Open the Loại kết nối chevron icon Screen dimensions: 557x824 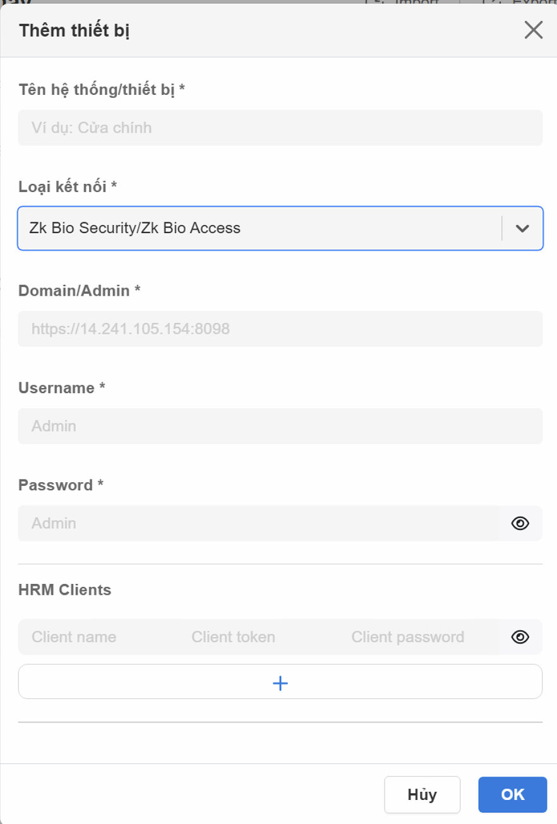pos(522,229)
